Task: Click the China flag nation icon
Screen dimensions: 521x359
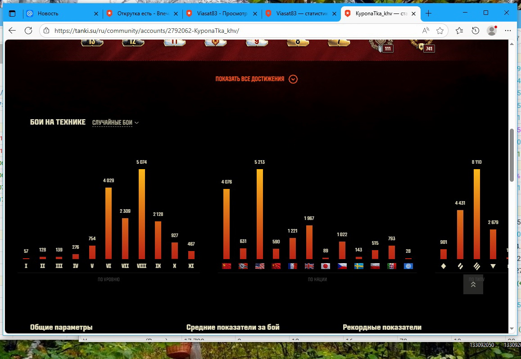Action: [276, 266]
